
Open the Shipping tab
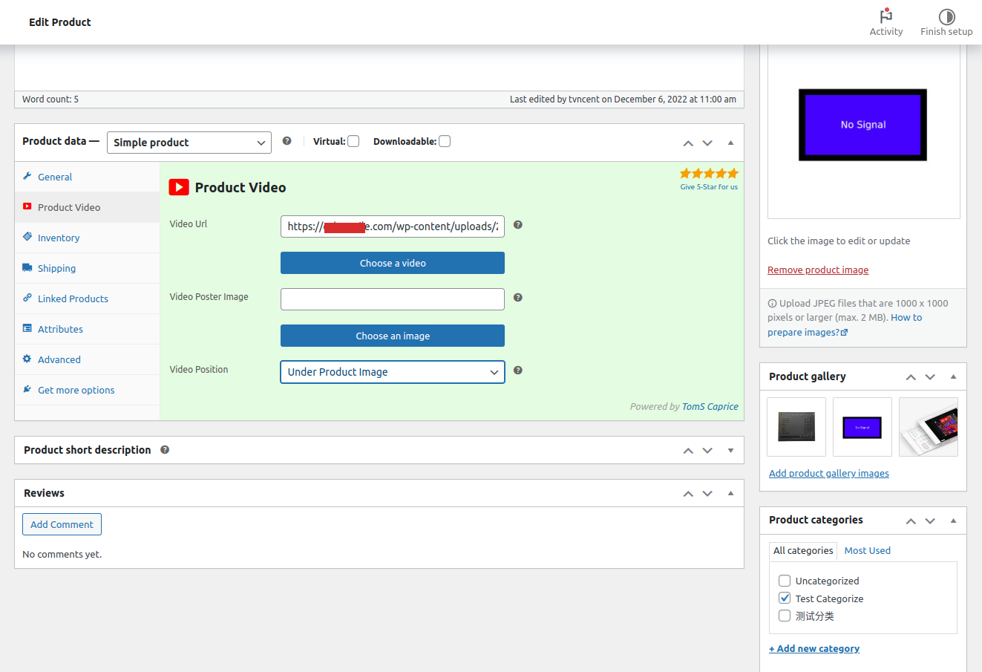coord(88,268)
